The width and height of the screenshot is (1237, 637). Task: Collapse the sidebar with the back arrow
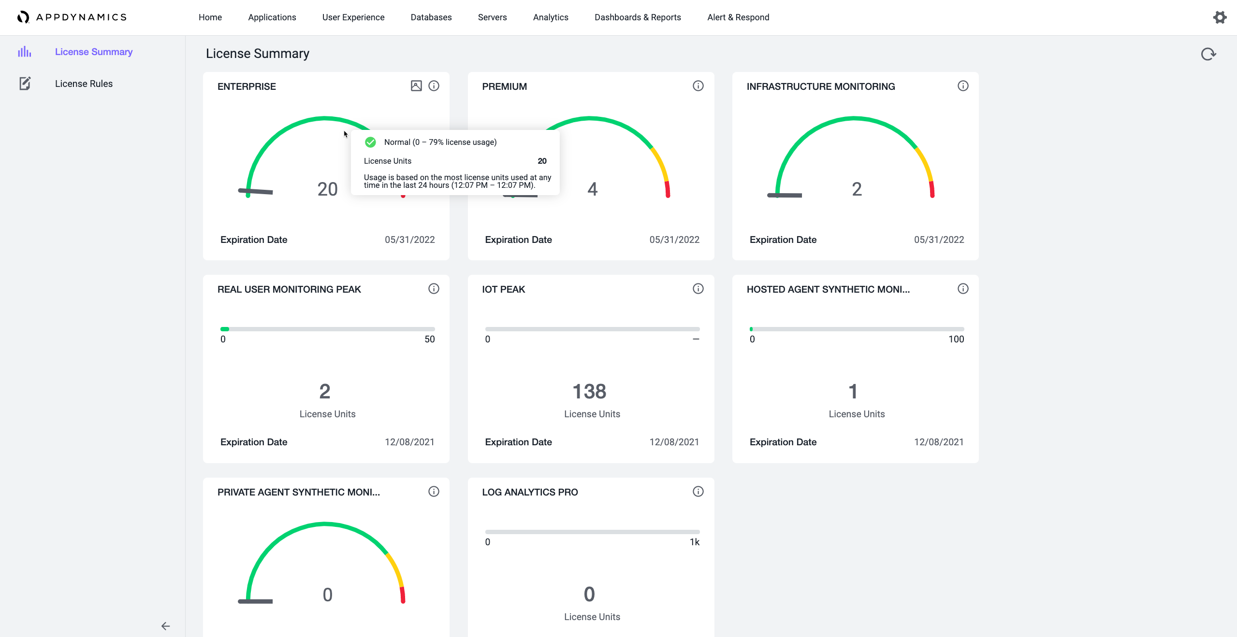coord(165,626)
